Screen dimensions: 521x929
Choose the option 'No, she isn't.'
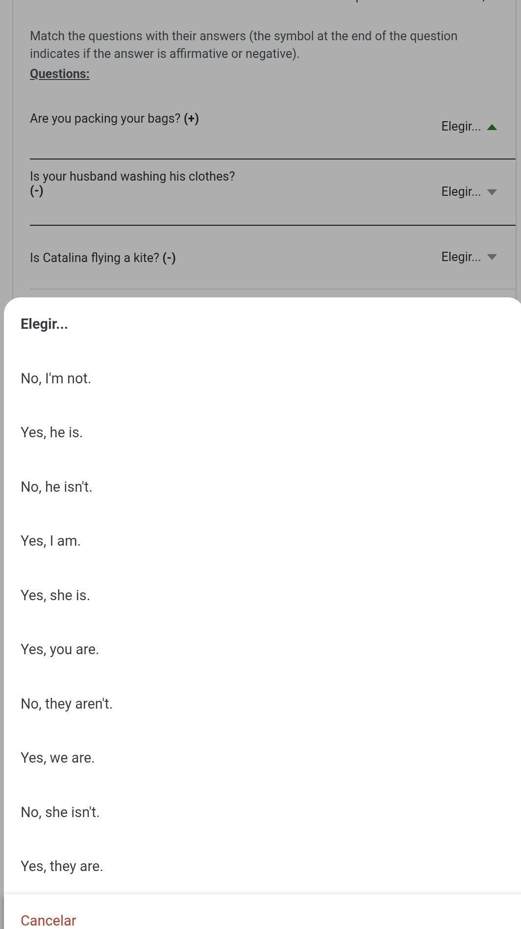60,812
